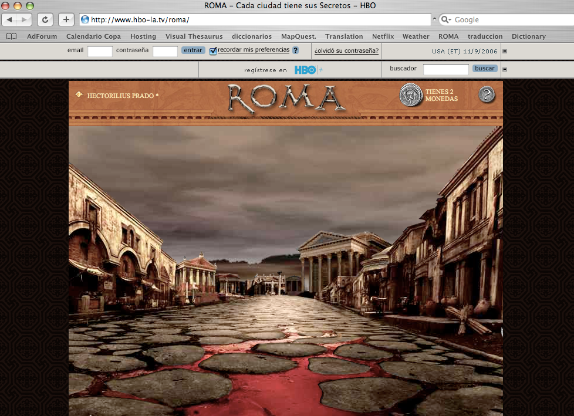Focus the contraseña password field
Viewport: 574px width, 416px height.
point(165,51)
